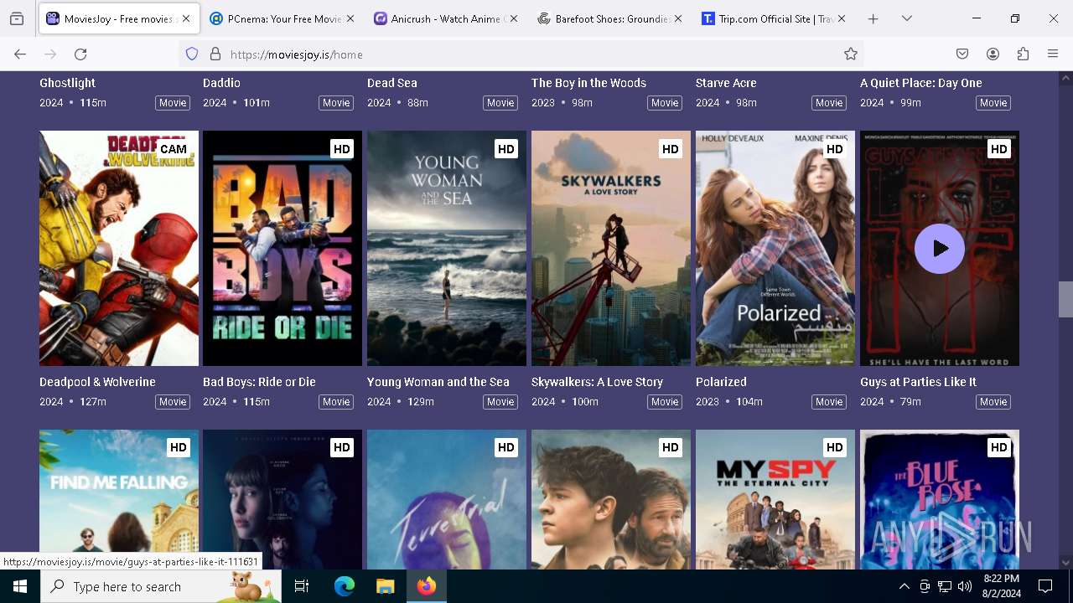Click the Starve Acre title link

coord(726,83)
